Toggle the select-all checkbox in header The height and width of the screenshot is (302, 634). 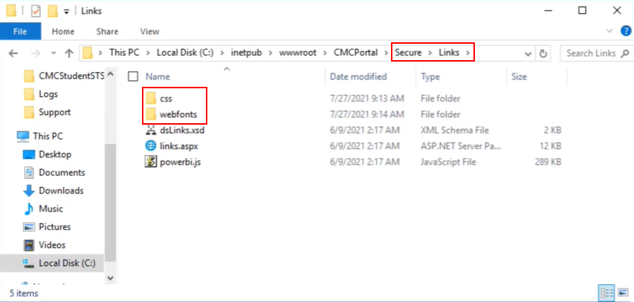[x=133, y=76]
